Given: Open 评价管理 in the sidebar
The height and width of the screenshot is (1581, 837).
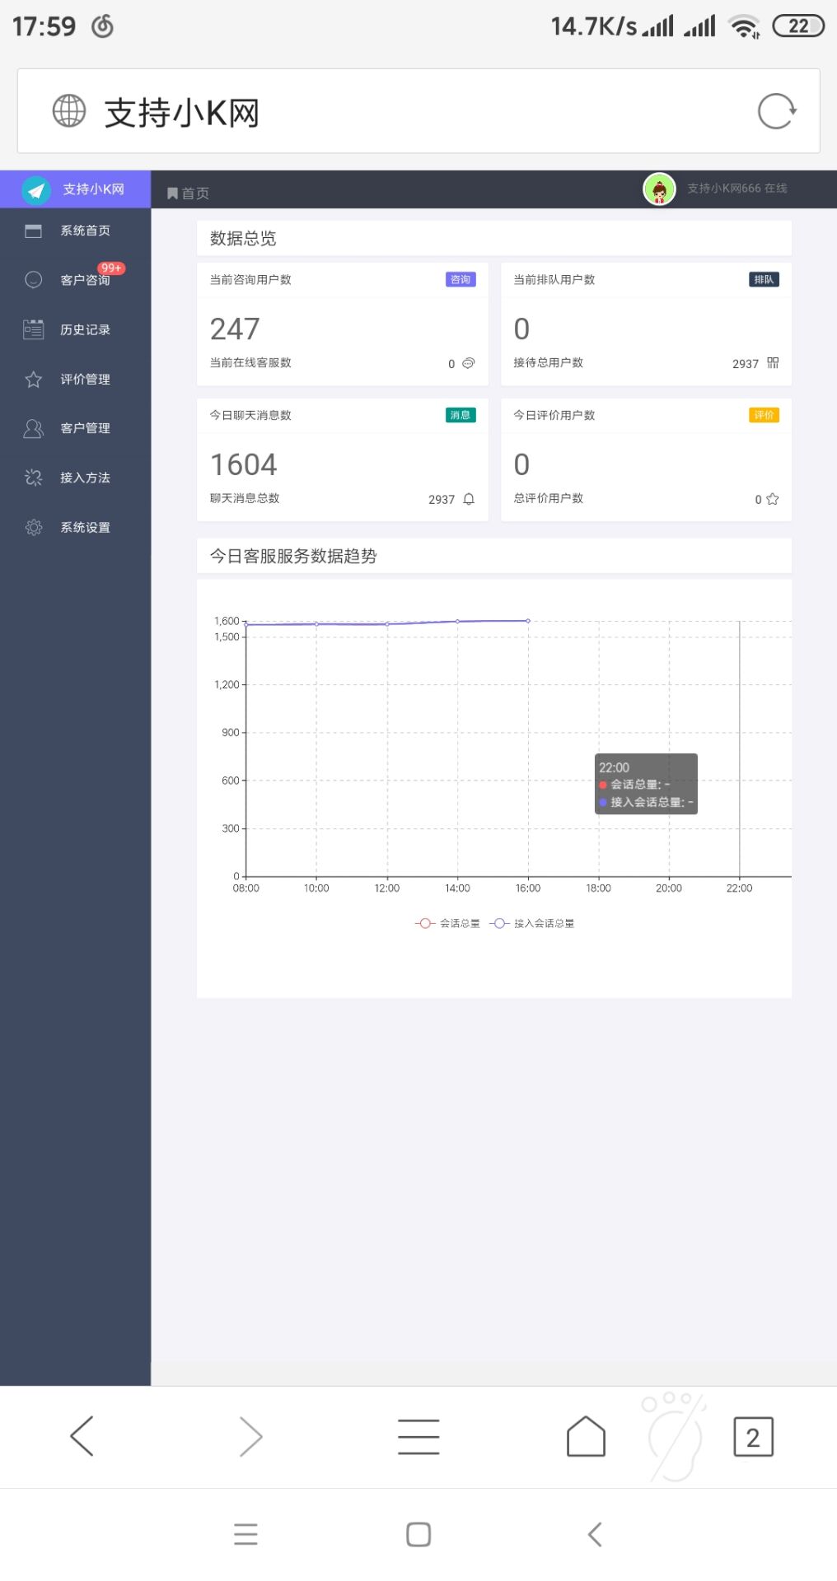Looking at the screenshot, I should (75, 379).
